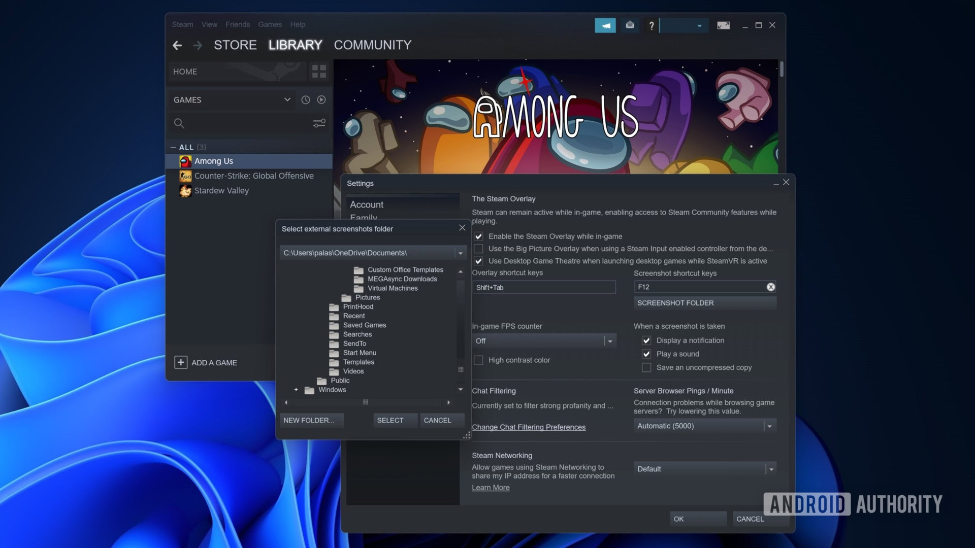
Task: Open the Friends menu
Action: coord(238,24)
